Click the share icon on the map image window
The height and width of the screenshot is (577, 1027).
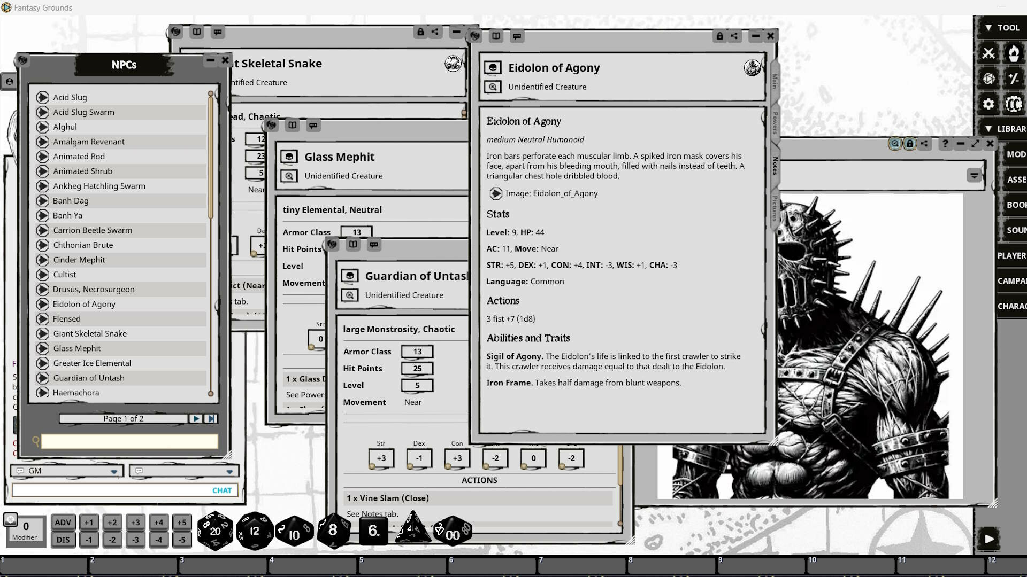925,144
